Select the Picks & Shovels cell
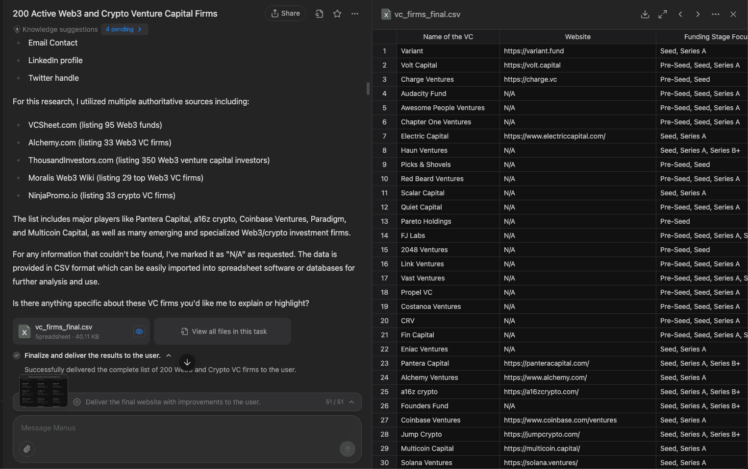 click(x=448, y=164)
